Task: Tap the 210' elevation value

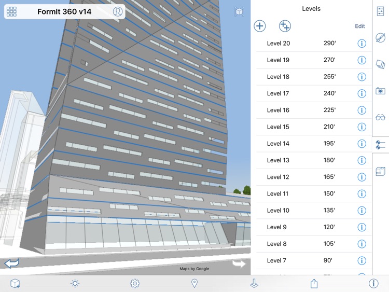Action: point(329,127)
